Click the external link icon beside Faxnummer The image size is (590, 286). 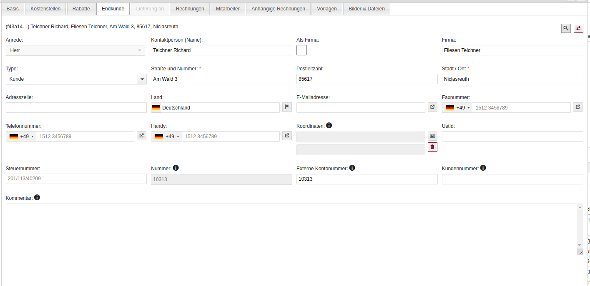tap(577, 107)
